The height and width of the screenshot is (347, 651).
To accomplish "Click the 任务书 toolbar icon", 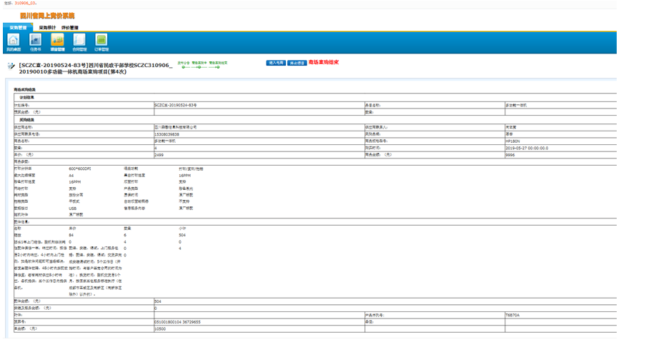I will tap(36, 42).
